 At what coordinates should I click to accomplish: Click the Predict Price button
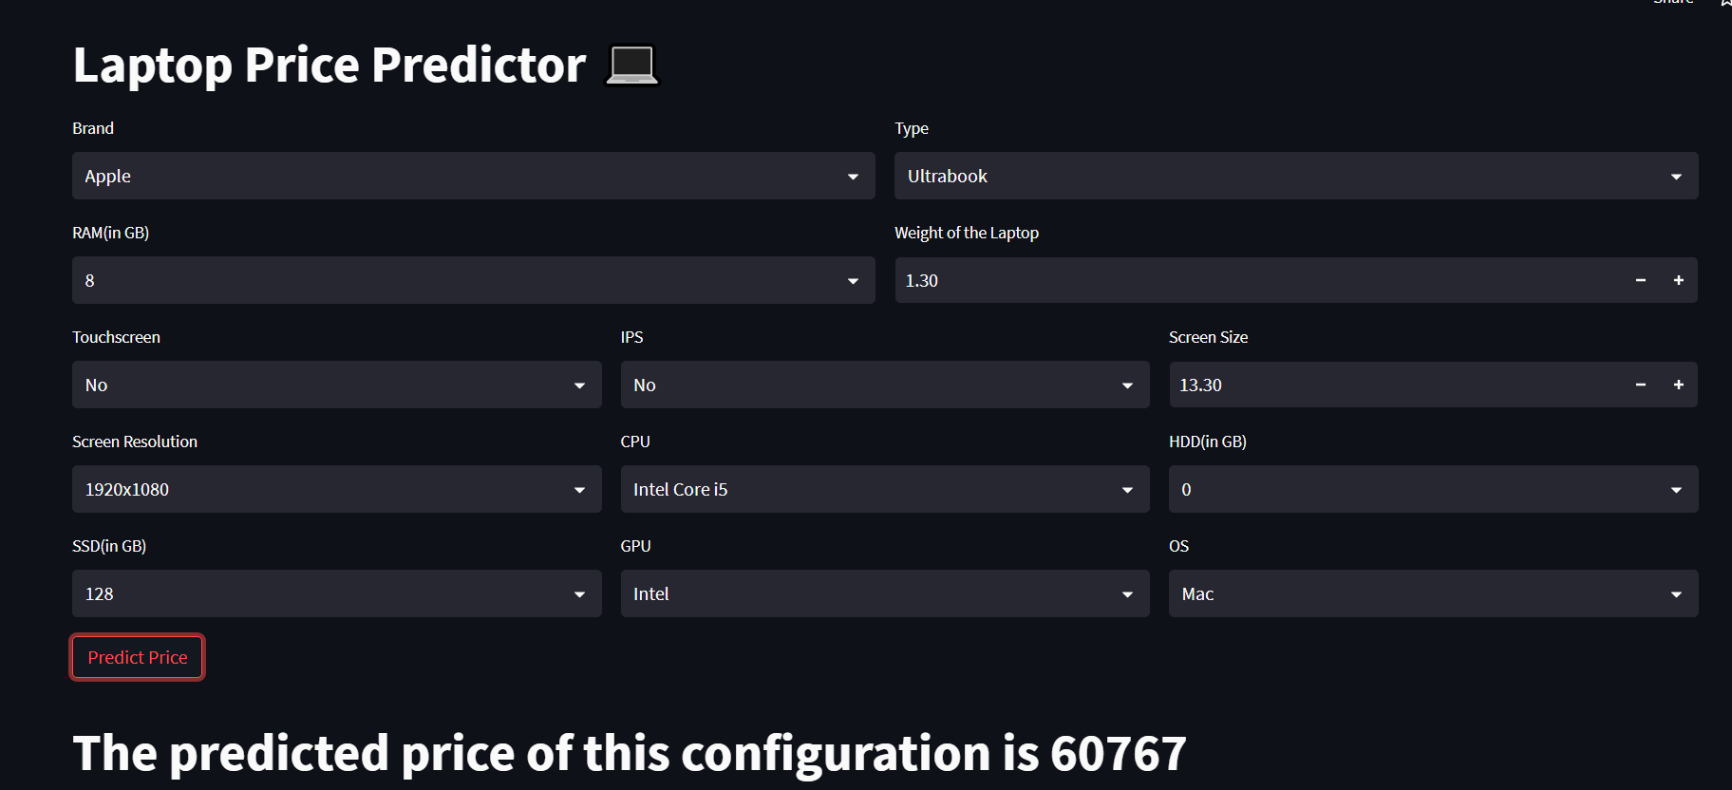click(x=137, y=656)
